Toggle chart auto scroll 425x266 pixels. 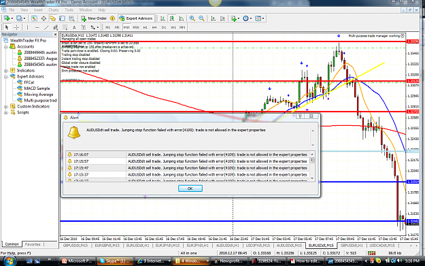[214, 18]
